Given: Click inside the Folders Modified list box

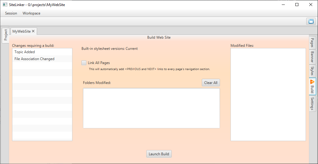Looking at the screenshot, I should (x=151, y=108).
